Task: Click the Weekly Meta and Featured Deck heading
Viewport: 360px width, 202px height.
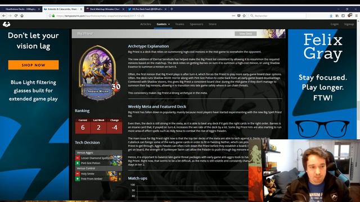Action: 157,107
